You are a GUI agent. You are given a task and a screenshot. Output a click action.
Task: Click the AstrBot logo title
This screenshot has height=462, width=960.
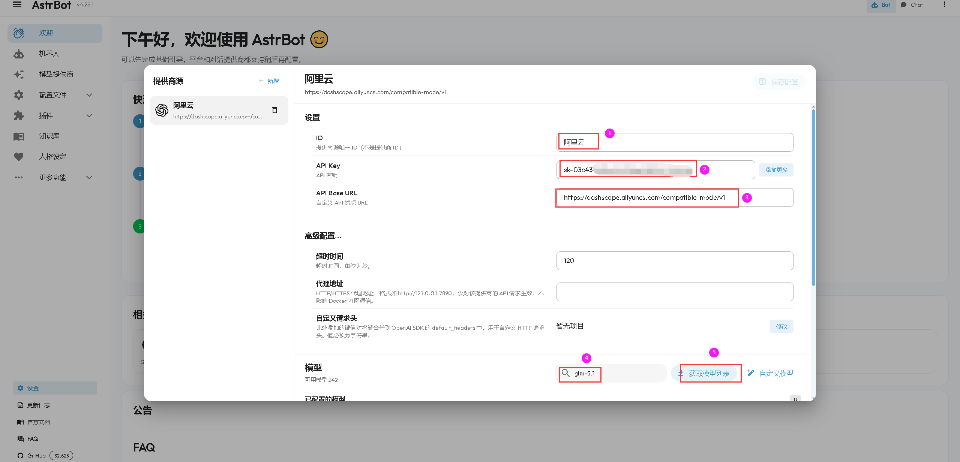[x=51, y=5]
